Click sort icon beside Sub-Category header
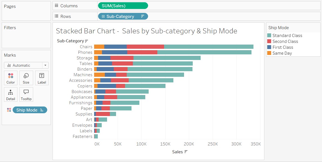 click(87, 41)
